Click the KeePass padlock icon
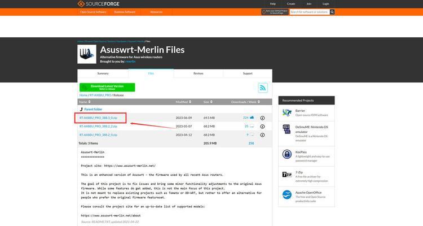Screen dimensions: 423x226 click(287, 154)
